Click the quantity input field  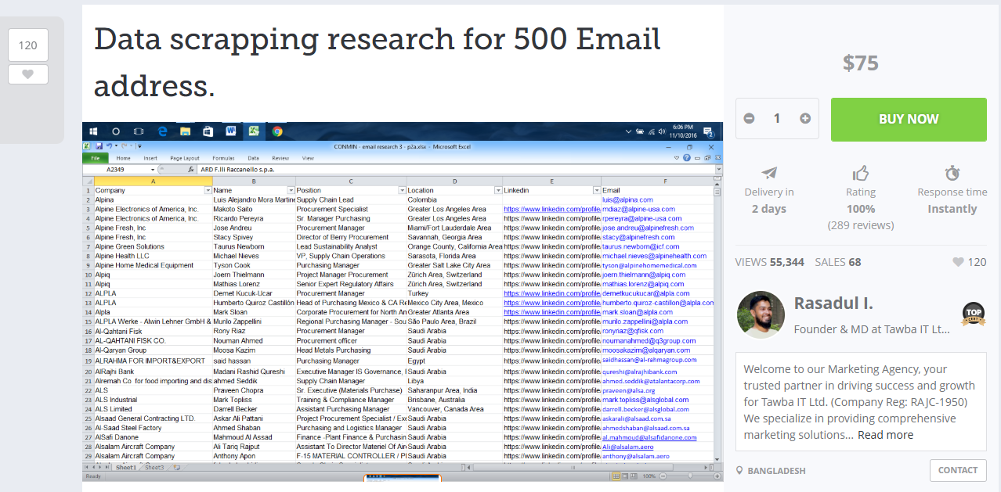777,119
